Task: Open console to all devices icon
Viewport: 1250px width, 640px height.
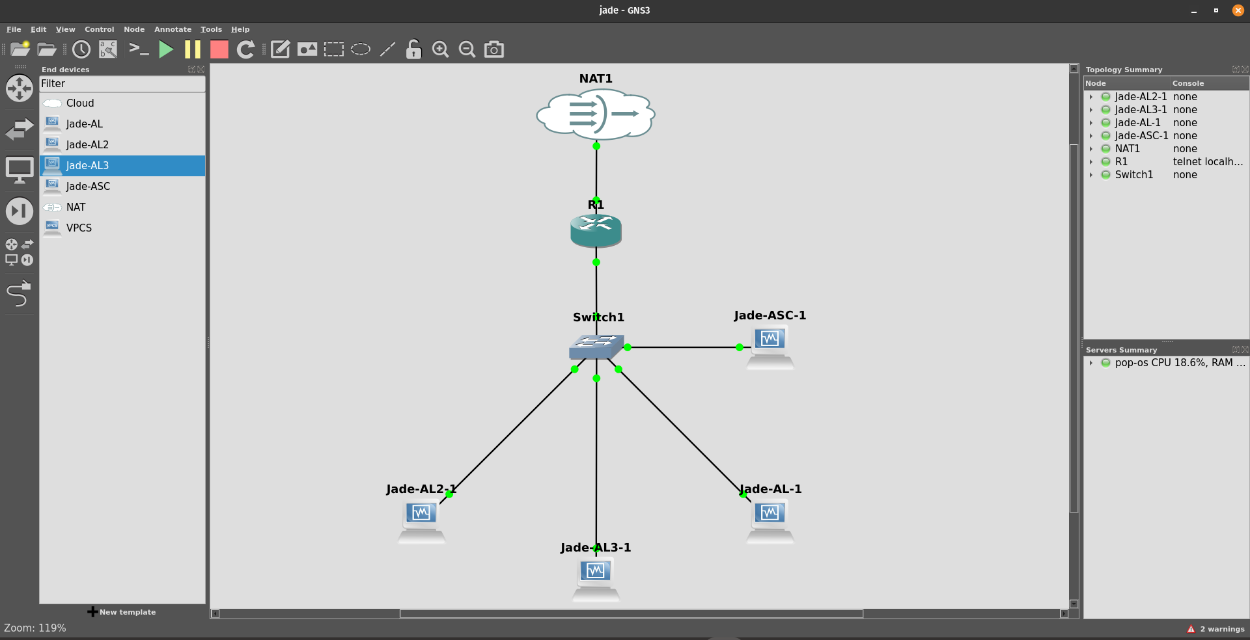Action: pos(139,49)
